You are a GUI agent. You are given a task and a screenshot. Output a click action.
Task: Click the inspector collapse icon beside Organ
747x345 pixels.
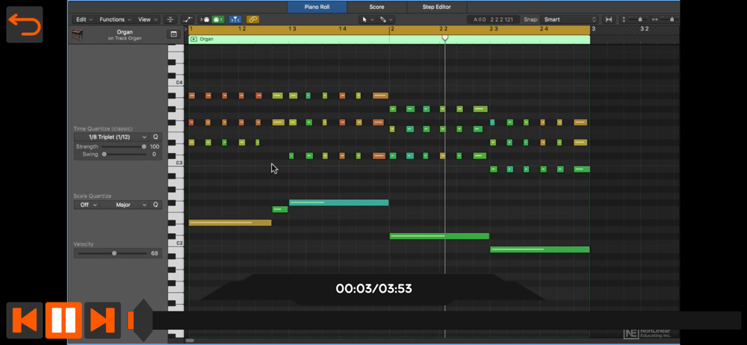pyautogui.click(x=173, y=34)
